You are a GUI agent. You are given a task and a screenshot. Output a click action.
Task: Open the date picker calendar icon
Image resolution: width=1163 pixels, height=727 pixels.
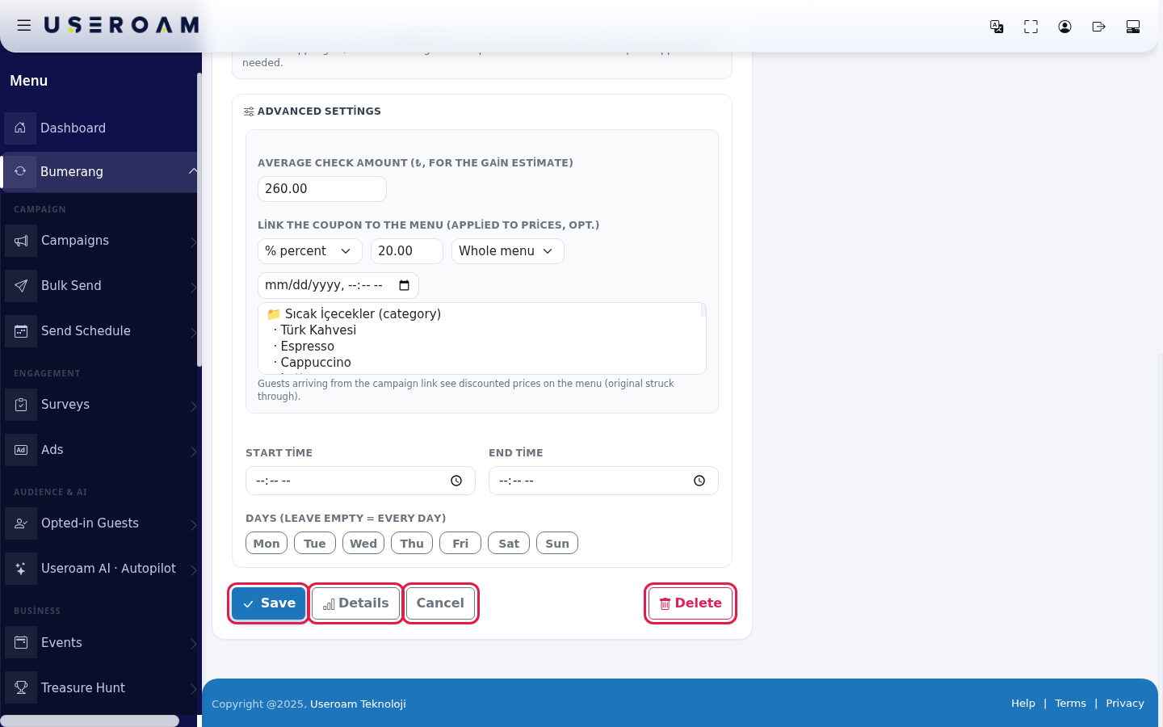coord(405,285)
